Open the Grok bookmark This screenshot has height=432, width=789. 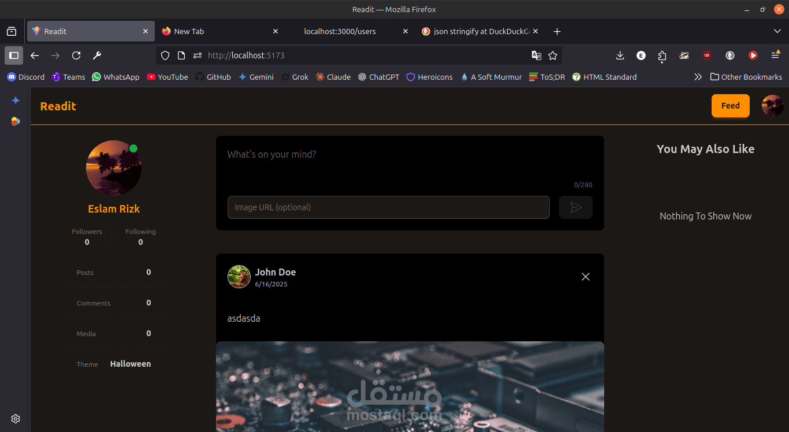click(295, 77)
